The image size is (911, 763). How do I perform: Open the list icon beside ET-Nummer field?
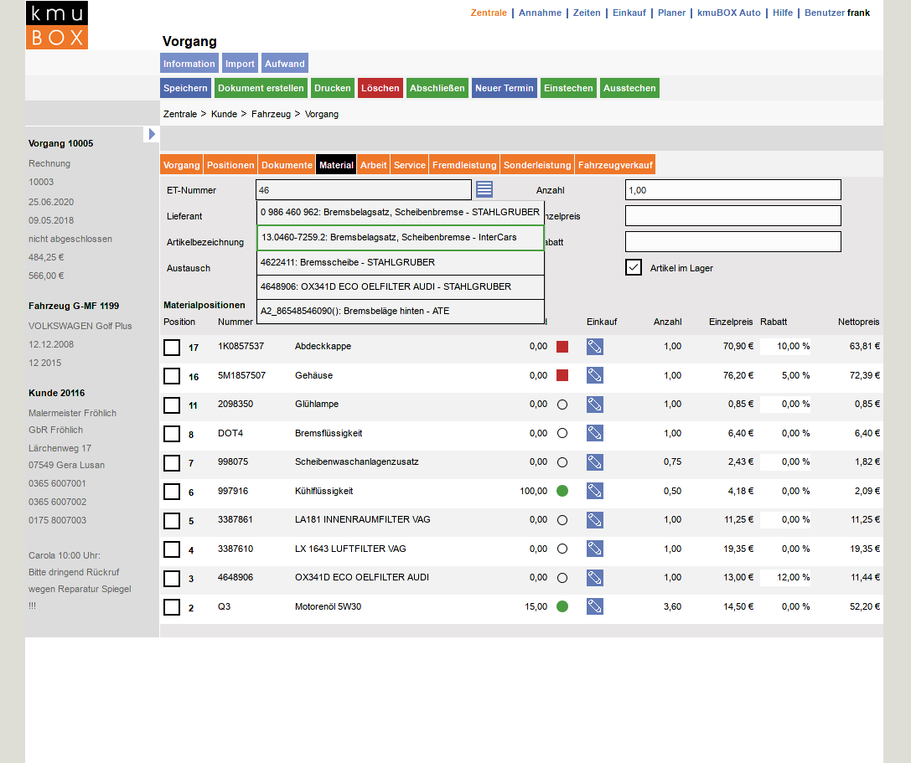click(x=484, y=189)
